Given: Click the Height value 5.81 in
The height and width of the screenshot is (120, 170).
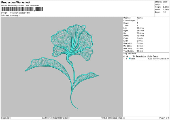Looking at the screenshot, I should click(x=166, y=7).
